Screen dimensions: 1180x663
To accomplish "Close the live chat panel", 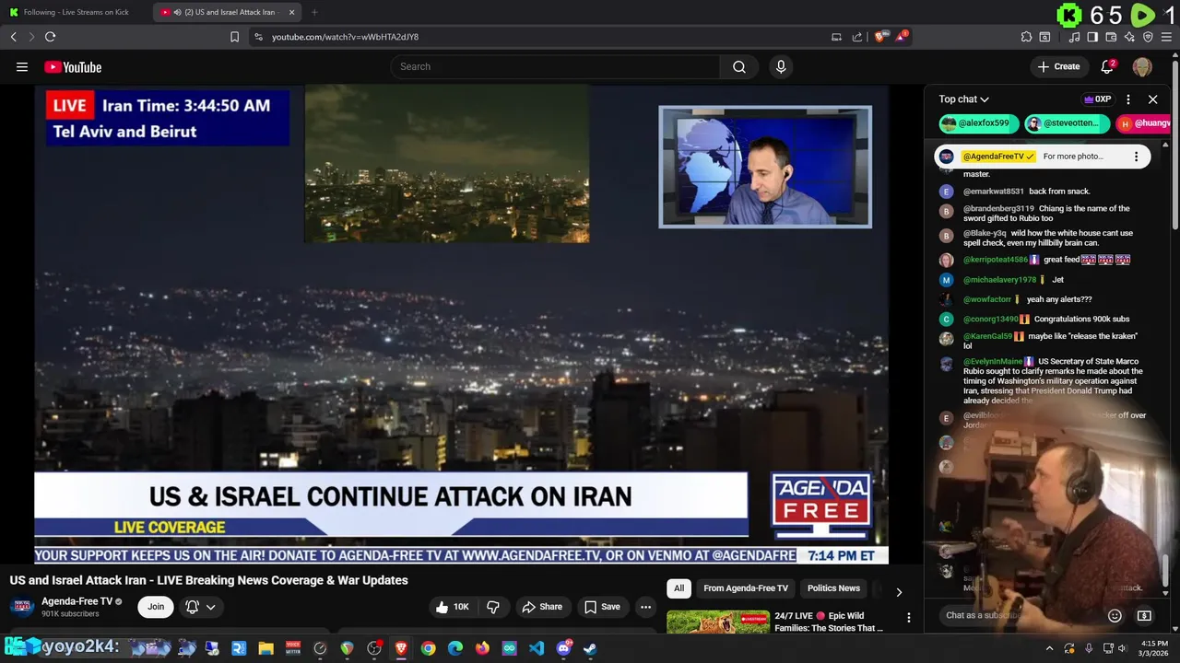I will point(1152,99).
